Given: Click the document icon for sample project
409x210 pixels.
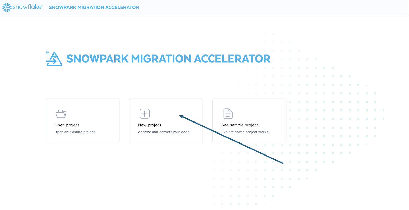Looking at the screenshot, I should point(228,114).
